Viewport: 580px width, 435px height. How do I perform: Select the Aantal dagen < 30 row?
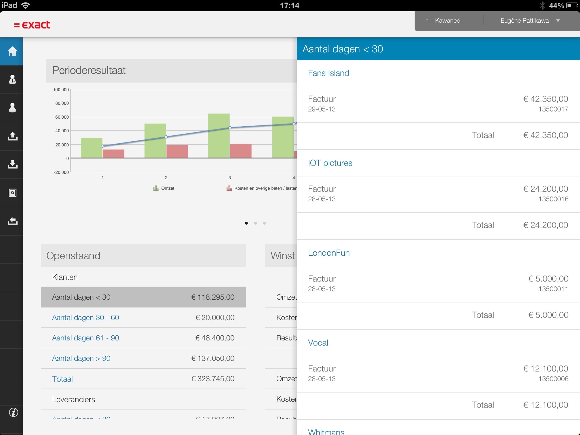143,297
